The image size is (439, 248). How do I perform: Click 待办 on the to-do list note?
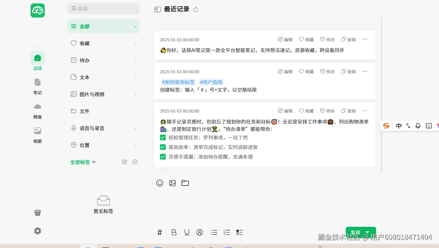point(327,111)
